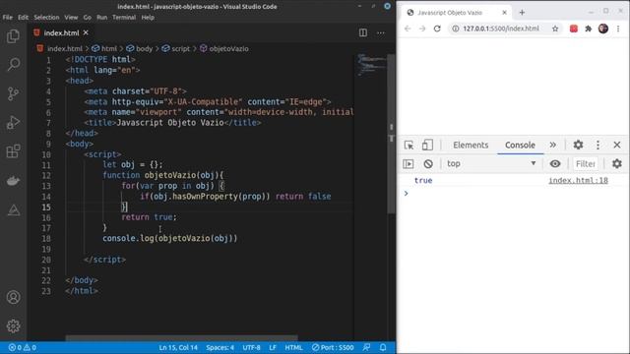Change indentation via Spaces: 4
This screenshot has width=630, height=354.
pyautogui.click(x=220, y=347)
